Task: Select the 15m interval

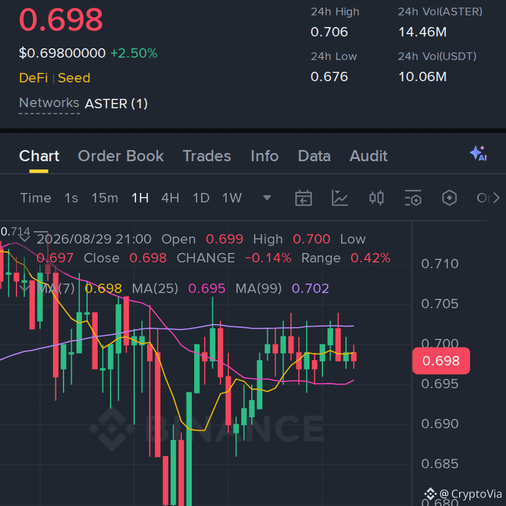Action: click(105, 198)
